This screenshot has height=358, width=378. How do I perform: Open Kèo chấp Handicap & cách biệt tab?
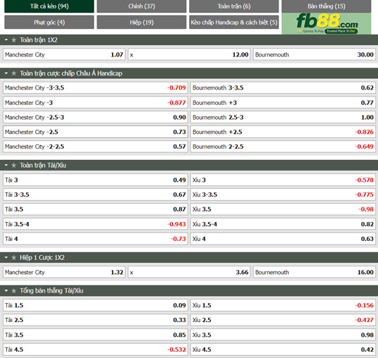point(234,23)
